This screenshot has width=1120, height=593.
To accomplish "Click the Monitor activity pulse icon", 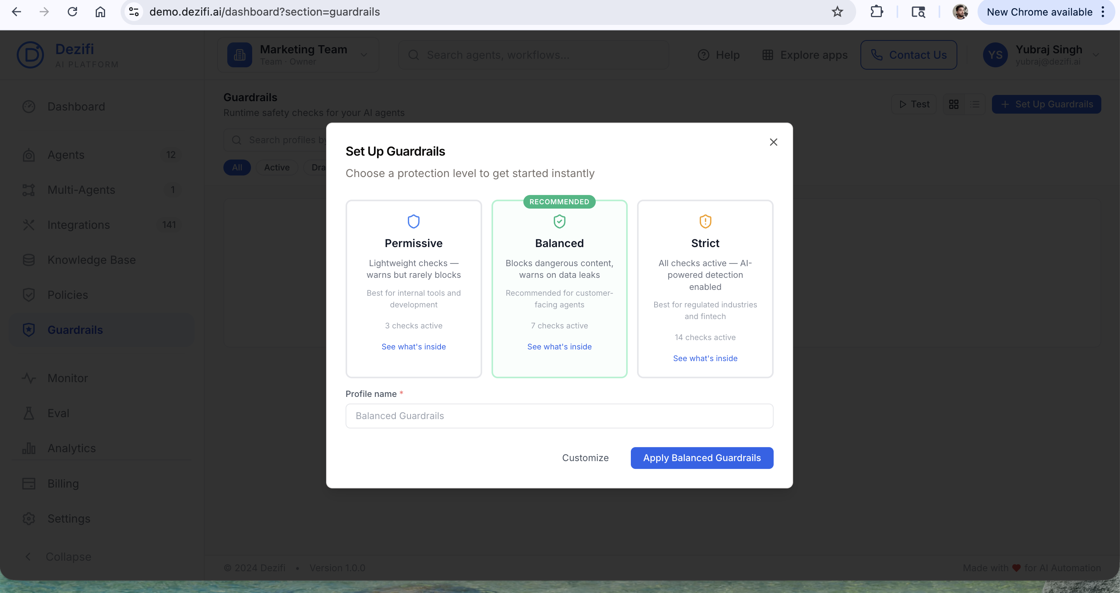I will pyautogui.click(x=29, y=378).
